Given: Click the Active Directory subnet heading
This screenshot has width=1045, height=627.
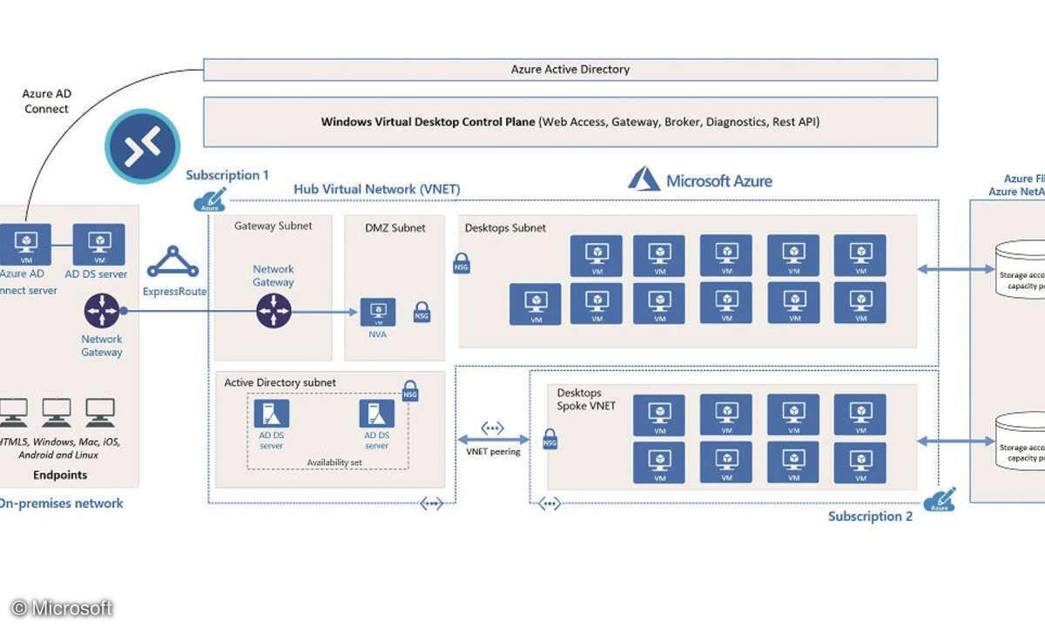Looking at the screenshot, I should [280, 382].
